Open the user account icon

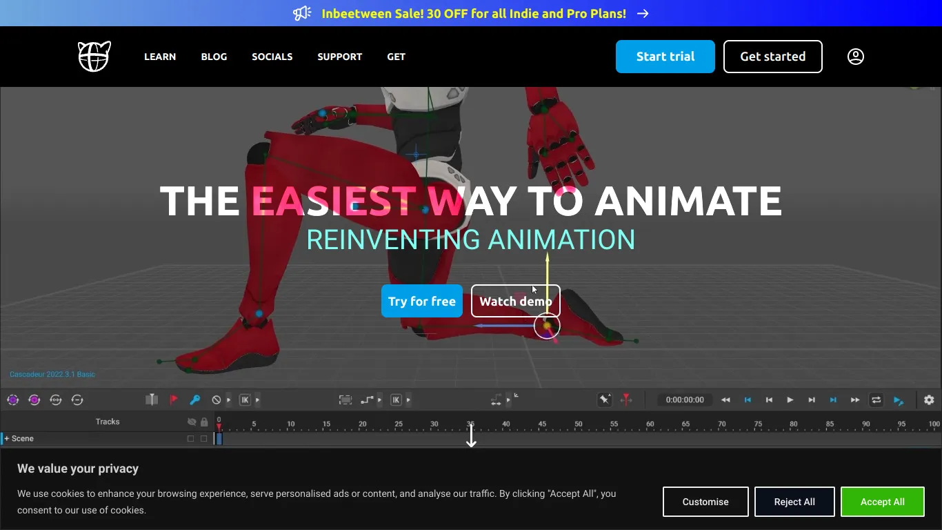pos(855,57)
